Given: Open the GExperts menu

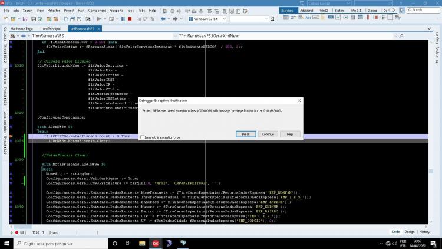Looking at the screenshot, I should point(116,11).
